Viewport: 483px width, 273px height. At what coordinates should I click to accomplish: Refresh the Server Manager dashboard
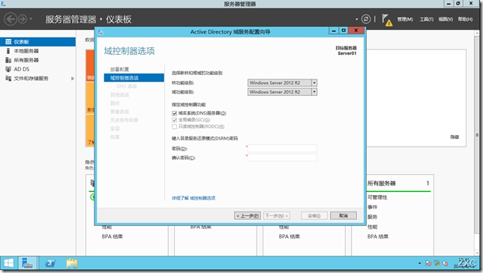pos(366,19)
